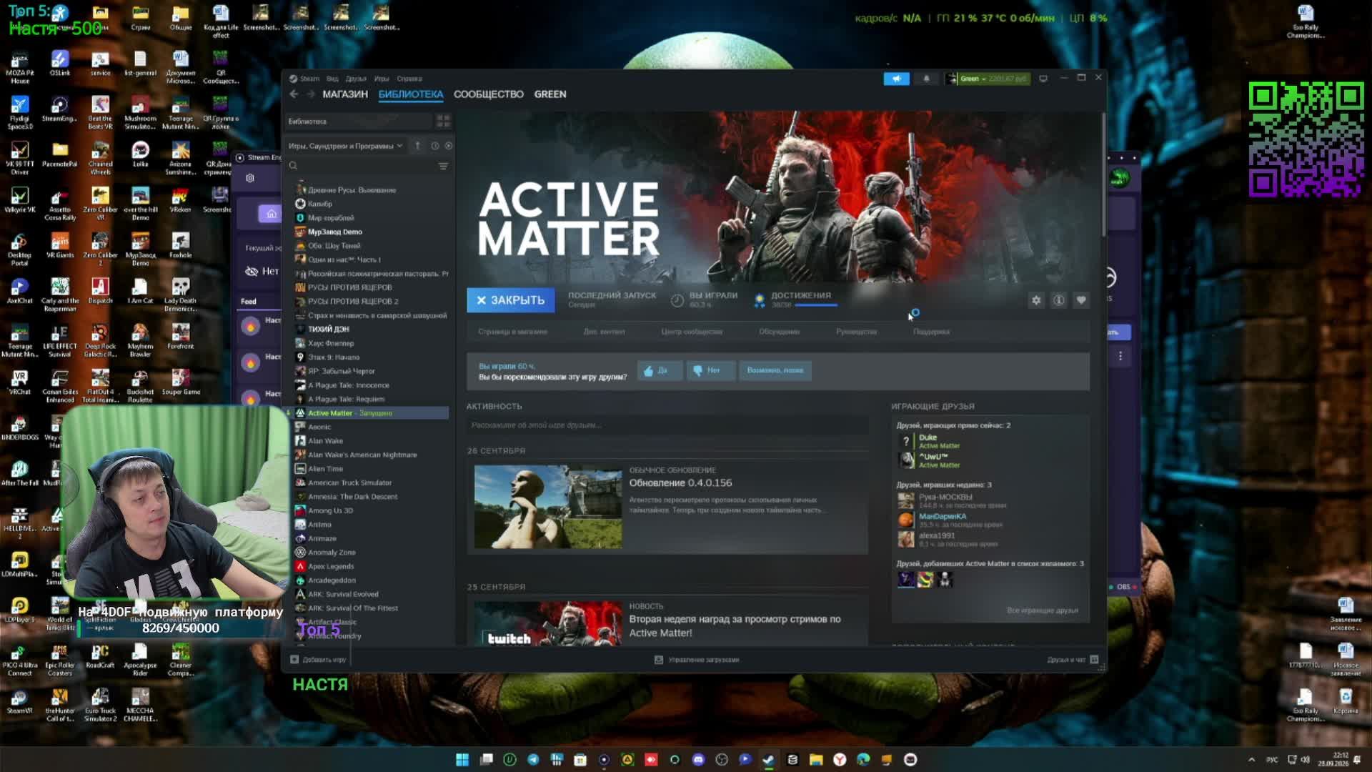Recommend the game with Да thumbs up
This screenshot has width=1372, height=772.
pyautogui.click(x=659, y=370)
